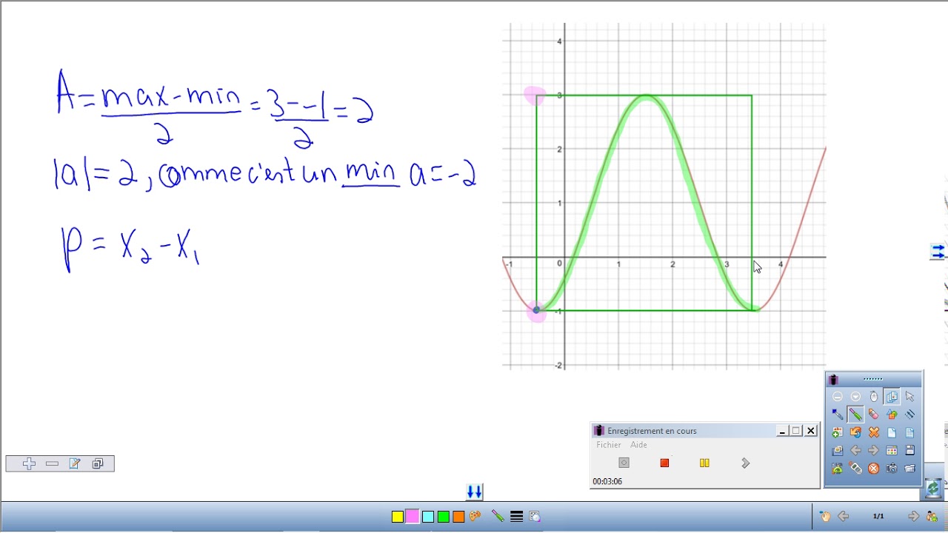Insert text with the abc plus icon

(838, 432)
